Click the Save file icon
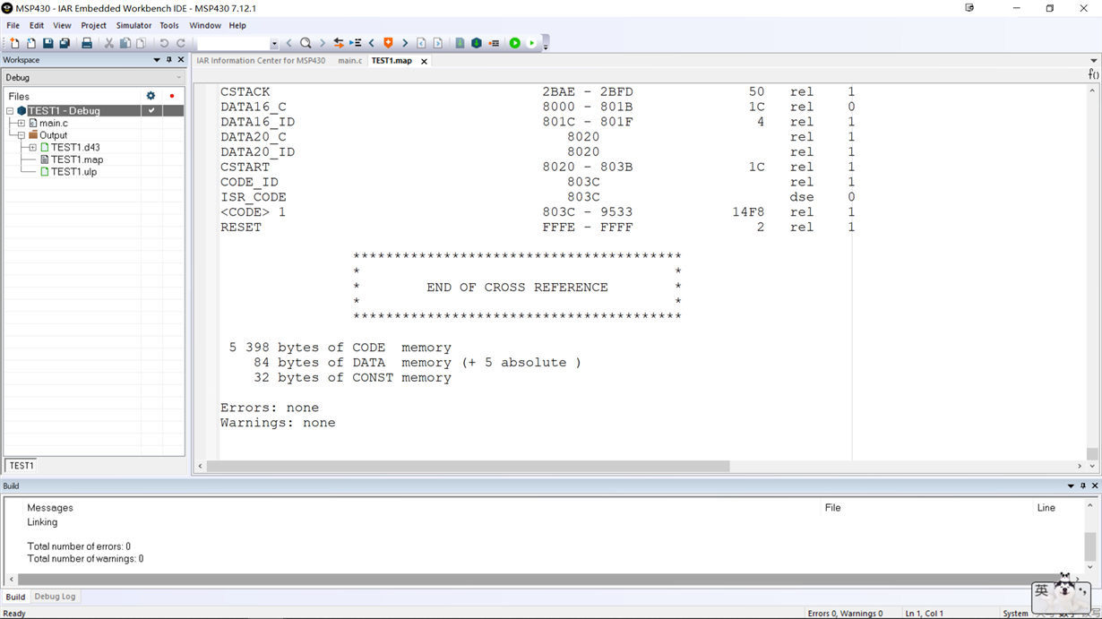The image size is (1102, 619). 47,43
